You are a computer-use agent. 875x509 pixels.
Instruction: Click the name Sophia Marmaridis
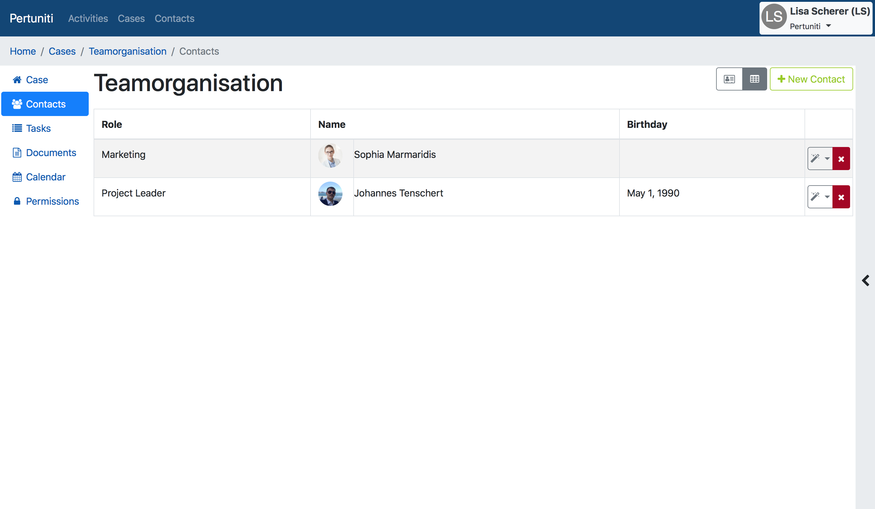(x=395, y=155)
